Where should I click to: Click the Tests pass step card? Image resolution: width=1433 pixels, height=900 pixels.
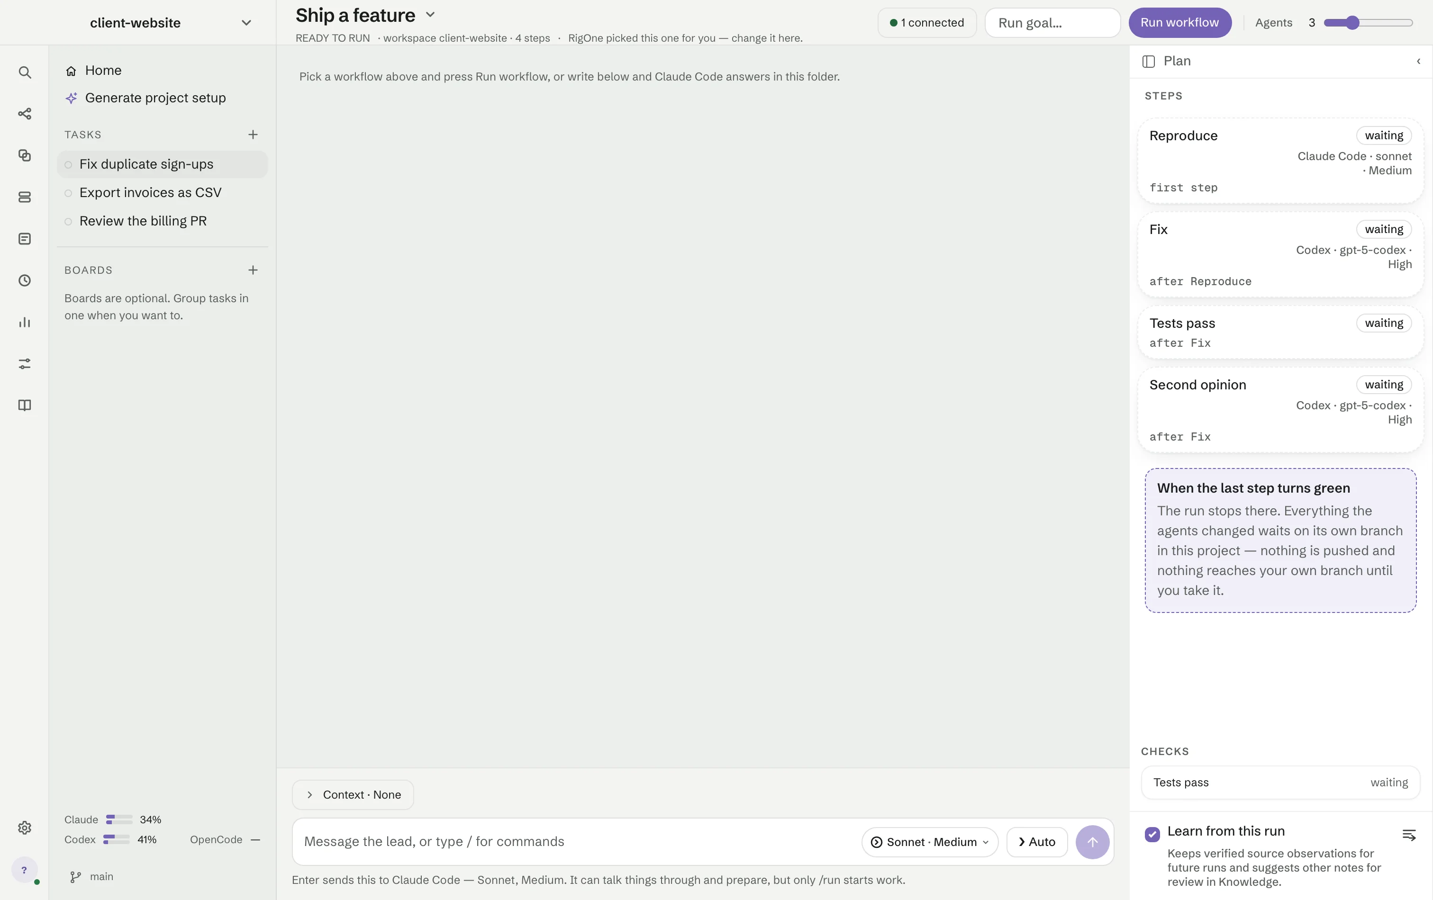click(1280, 332)
